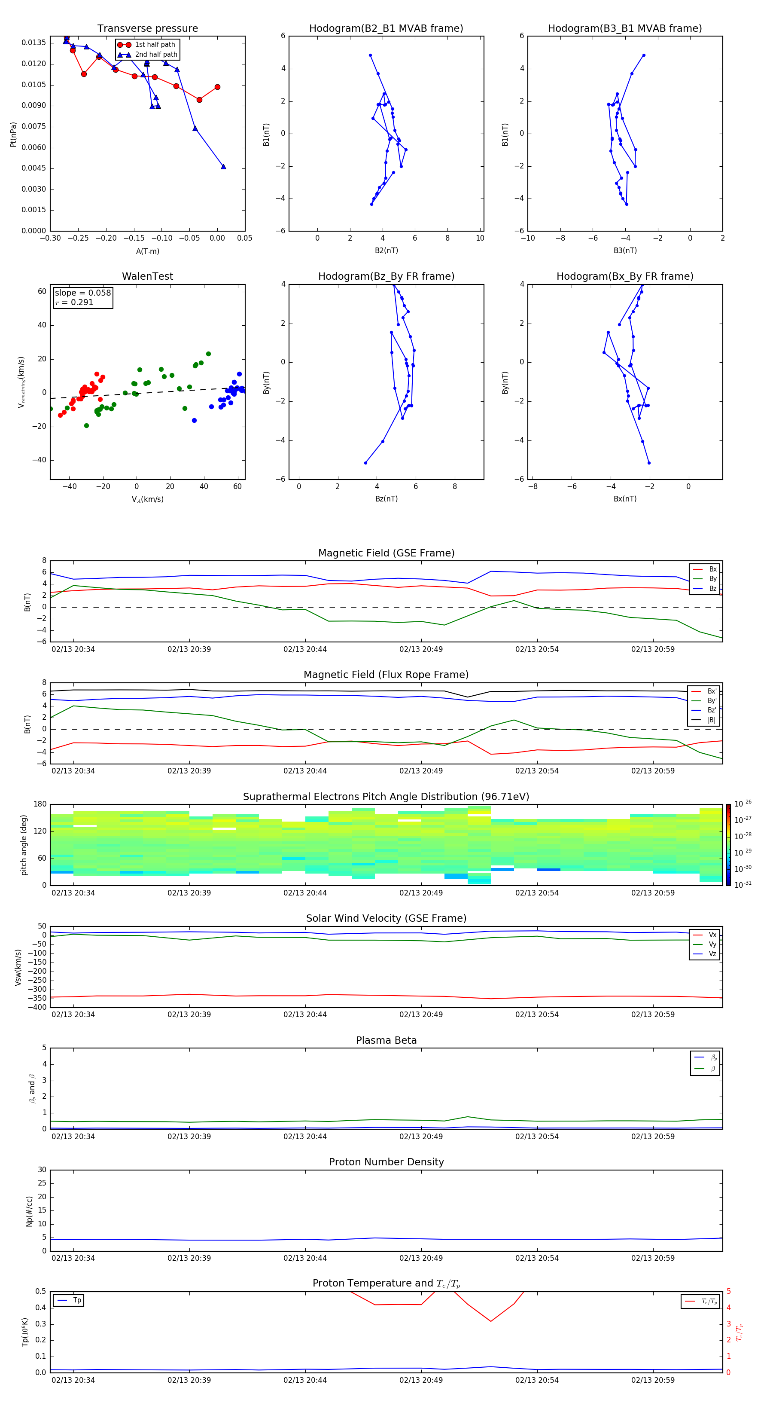The image size is (773, 1418).
Task: Click the 'Hodogram(Bx_By FR frame)' title
Action: pos(625,276)
